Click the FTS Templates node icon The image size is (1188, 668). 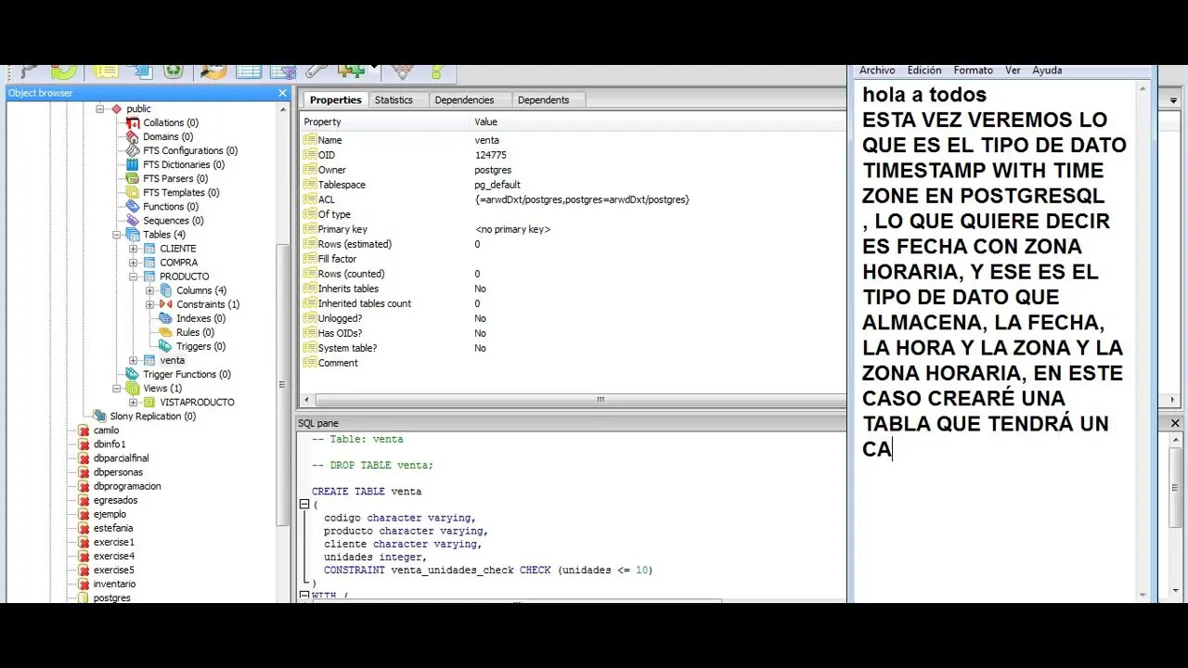133,192
